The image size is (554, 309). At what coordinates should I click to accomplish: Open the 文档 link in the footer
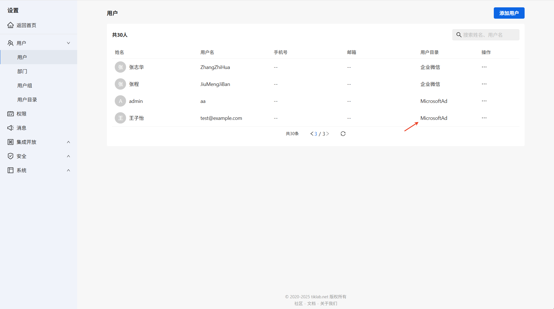point(311,303)
